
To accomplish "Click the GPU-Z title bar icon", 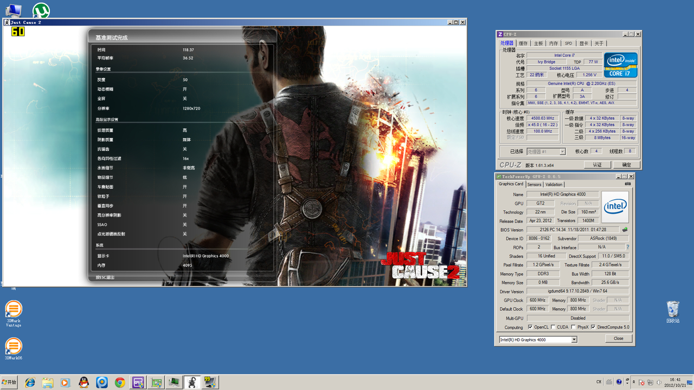I will (x=499, y=177).
